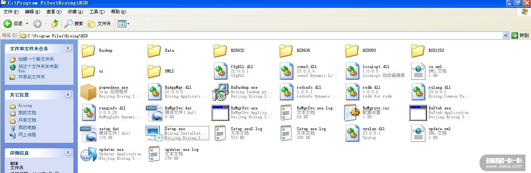531x173 pixels.
Task: Select the Setup.exe.log file icon
Action: click(x=287, y=133)
